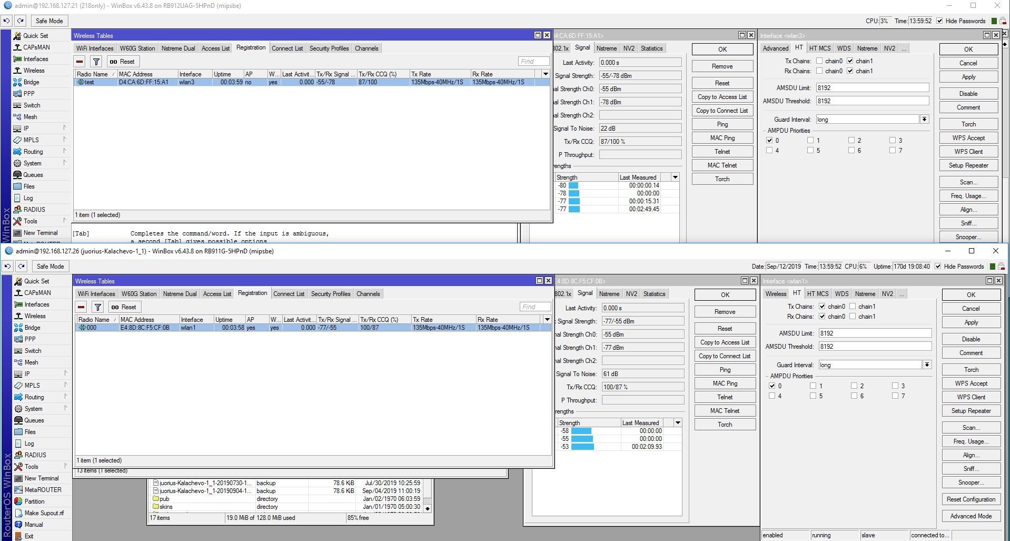Screen dimensions: 1010x541
Task: Open Quick Set in the bottom window sidebar
Action: coord(37,281)
